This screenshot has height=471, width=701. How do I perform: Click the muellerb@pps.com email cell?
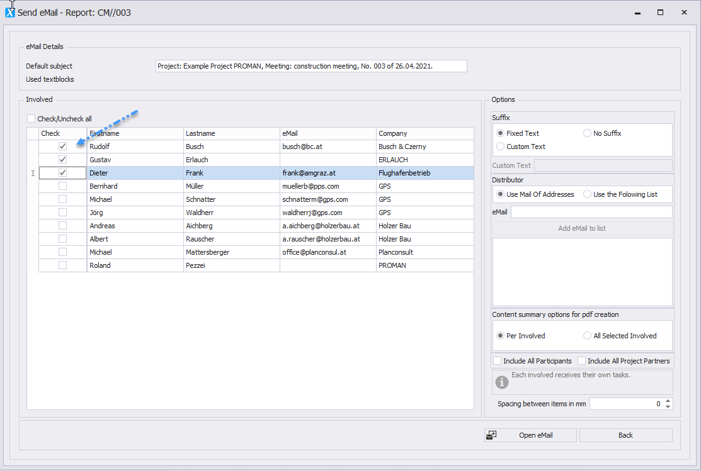[328, 186]
